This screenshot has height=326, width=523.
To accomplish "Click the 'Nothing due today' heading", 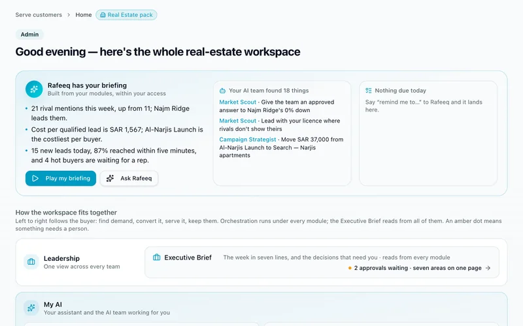I will pyautogui.click(x=400, y=91).
